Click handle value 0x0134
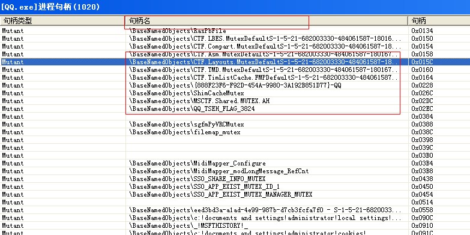Screen dimensions: 470x235 click(422, 31)
